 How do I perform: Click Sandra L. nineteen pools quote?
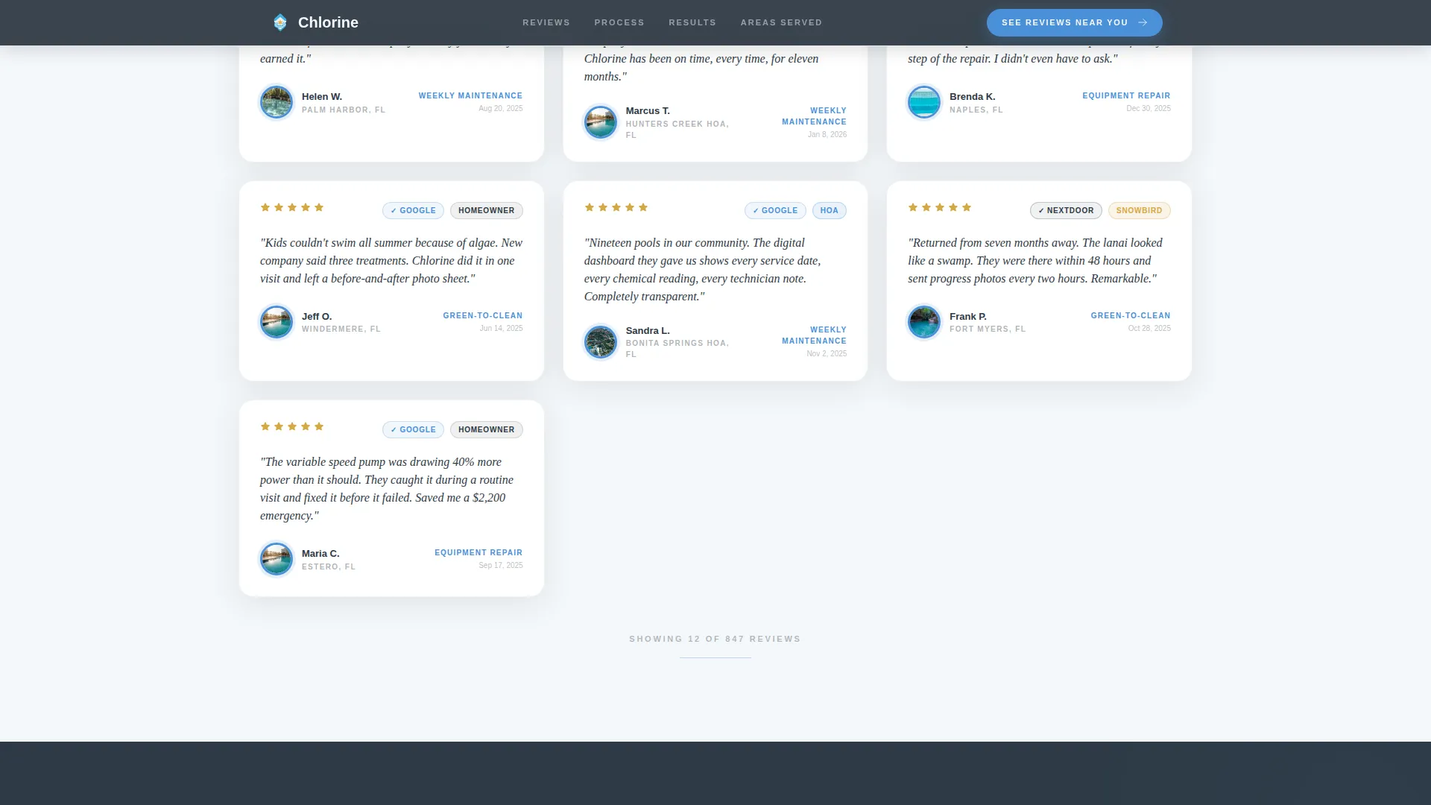pos(703,270)
